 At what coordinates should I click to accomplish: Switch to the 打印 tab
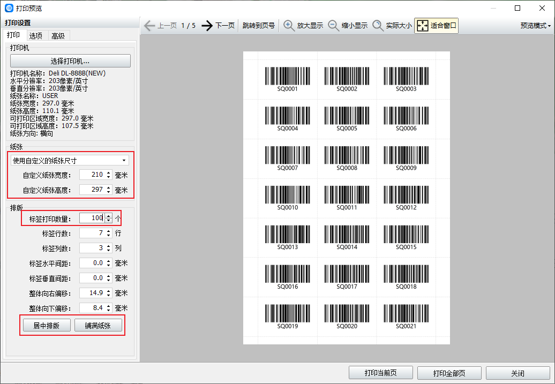coord(13,35)
